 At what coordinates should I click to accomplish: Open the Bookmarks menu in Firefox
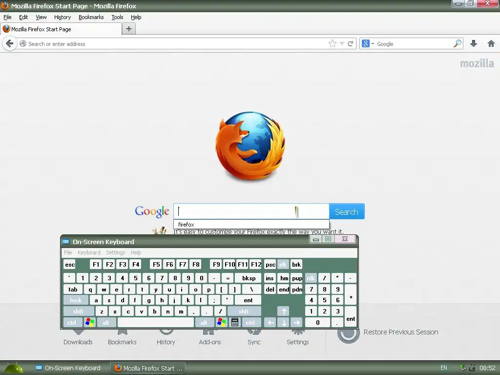tap(91, 17)
